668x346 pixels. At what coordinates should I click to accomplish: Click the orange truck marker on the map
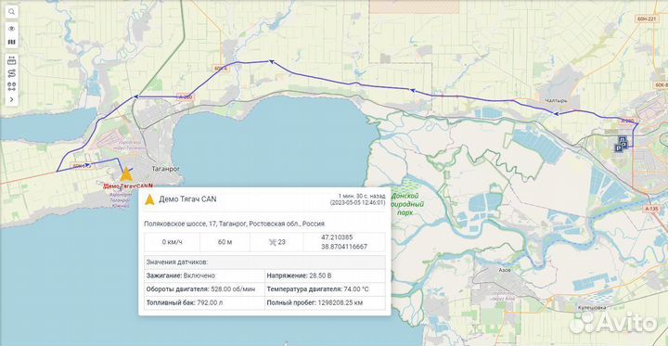pos(125,174)
